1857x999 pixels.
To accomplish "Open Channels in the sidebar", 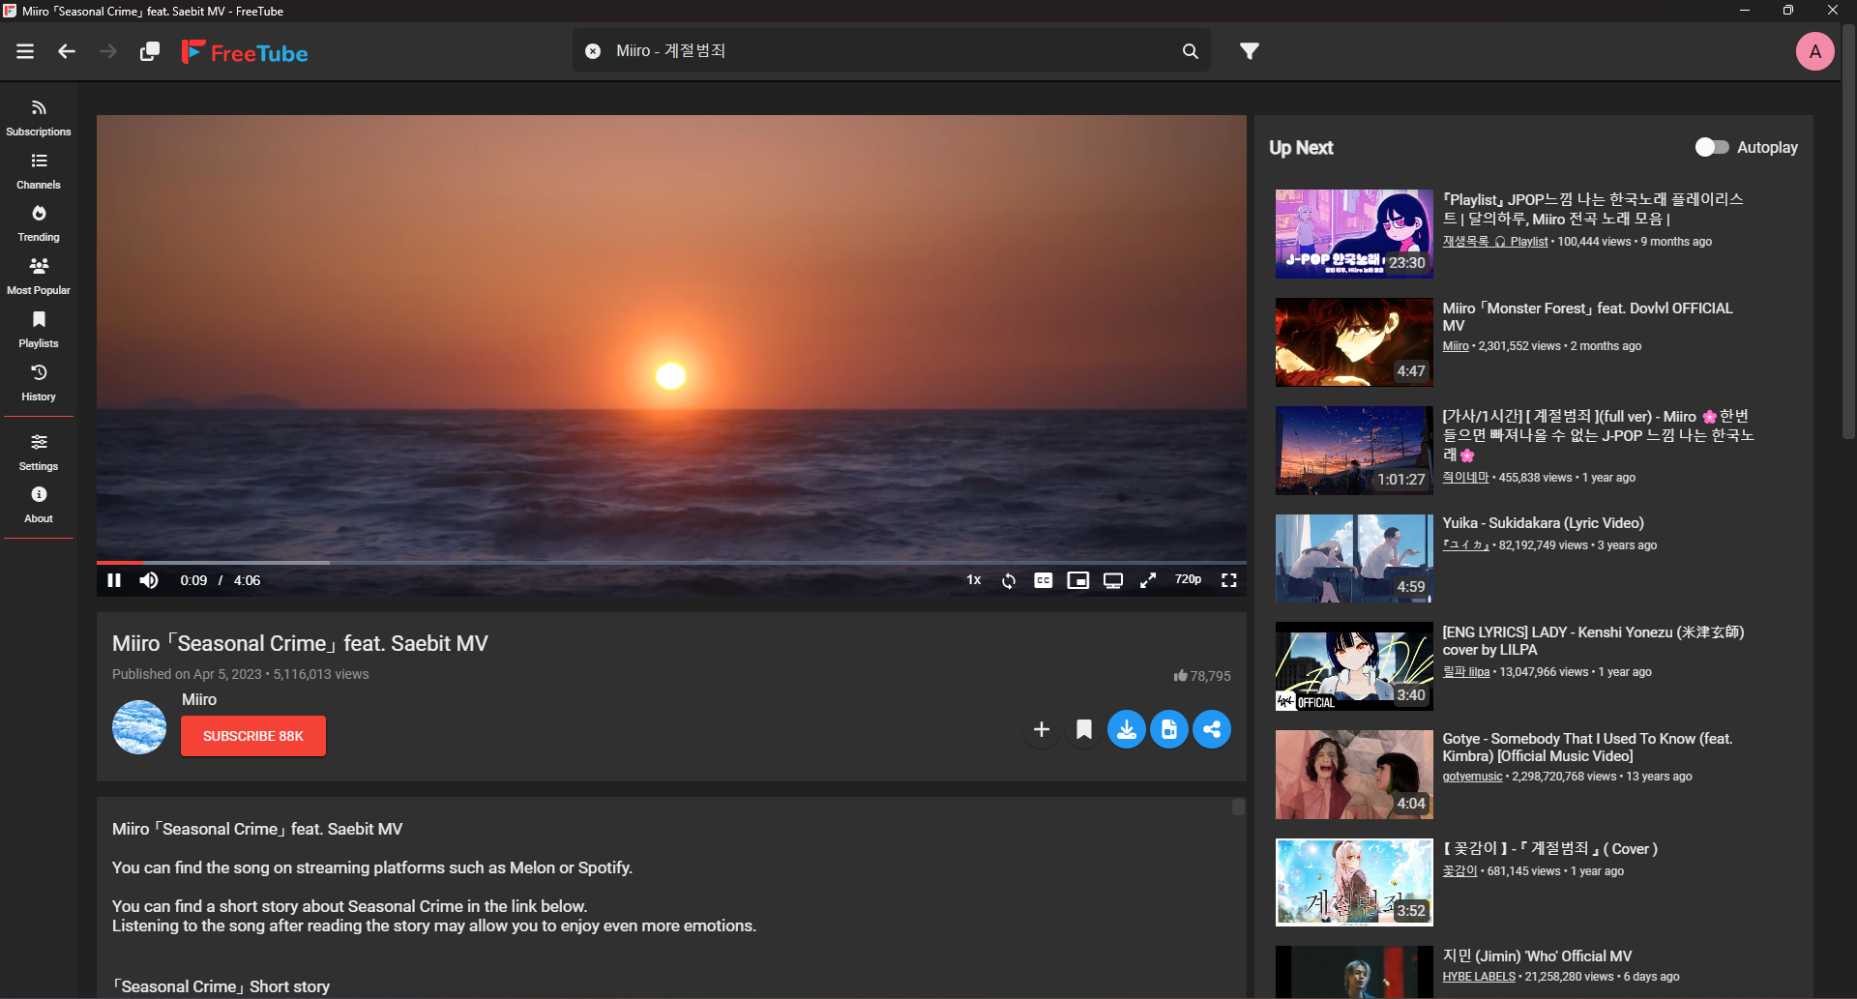I will [x=39, y=171].
